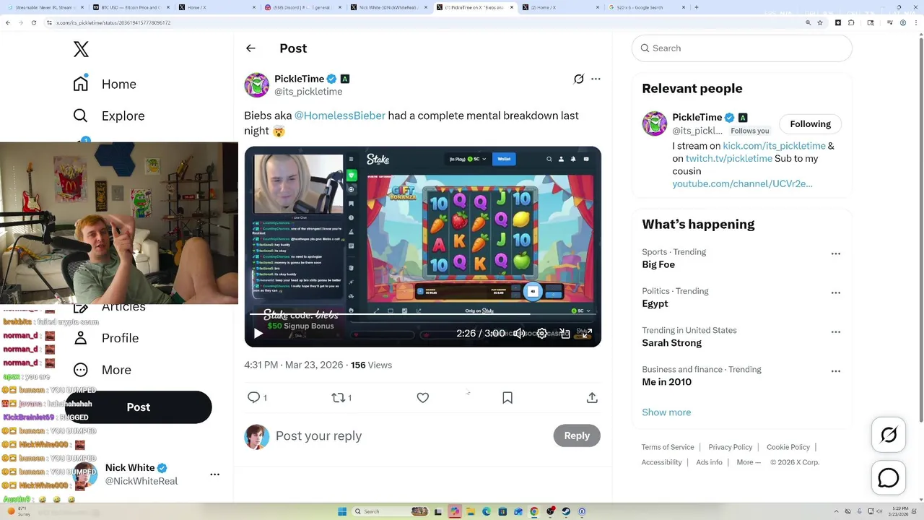Screen dimensions: 924x520
Task: Go back with the Post arrow
Action: 250,48
